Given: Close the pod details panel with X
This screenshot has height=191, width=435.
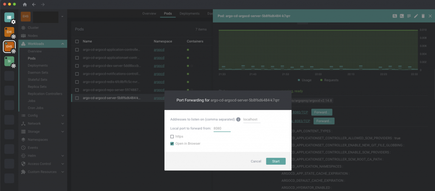Looking at the screenshot, I should click(430, 16).
